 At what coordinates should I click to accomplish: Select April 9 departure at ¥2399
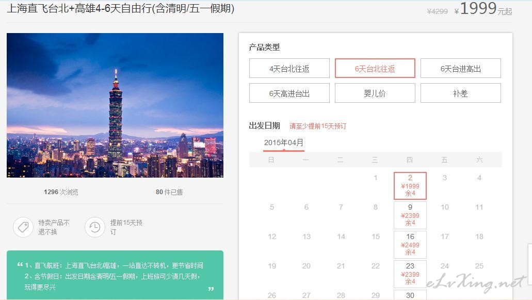click(410, 215)
